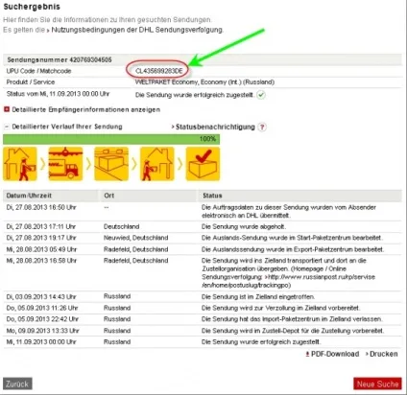Click the parcel center box icon
Image resolution: width=407 pixels, height=395 pixels.
111,164
